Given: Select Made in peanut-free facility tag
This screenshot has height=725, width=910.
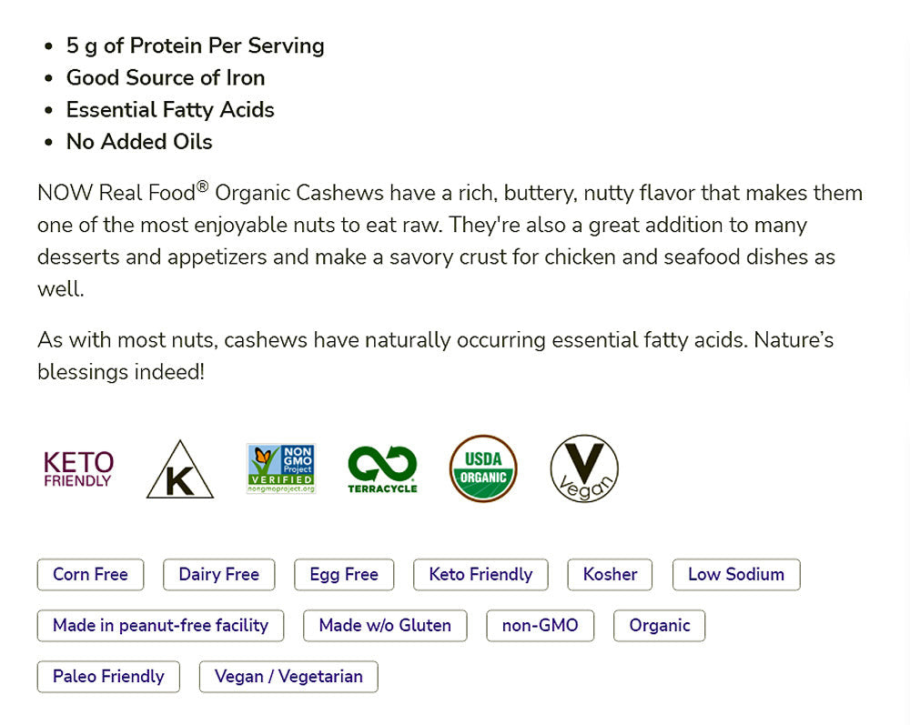Looking at the screenshot, I should click(x=160, y=626).
